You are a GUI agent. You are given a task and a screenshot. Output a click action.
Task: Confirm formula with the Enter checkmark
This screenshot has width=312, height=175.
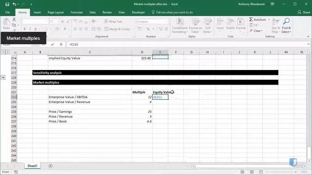(x=52, y=44)
